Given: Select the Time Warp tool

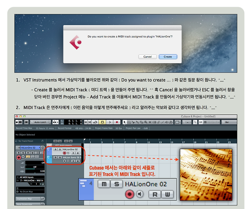Looking at the screenshot, I should pyautogui.click(x=154, y=122).
